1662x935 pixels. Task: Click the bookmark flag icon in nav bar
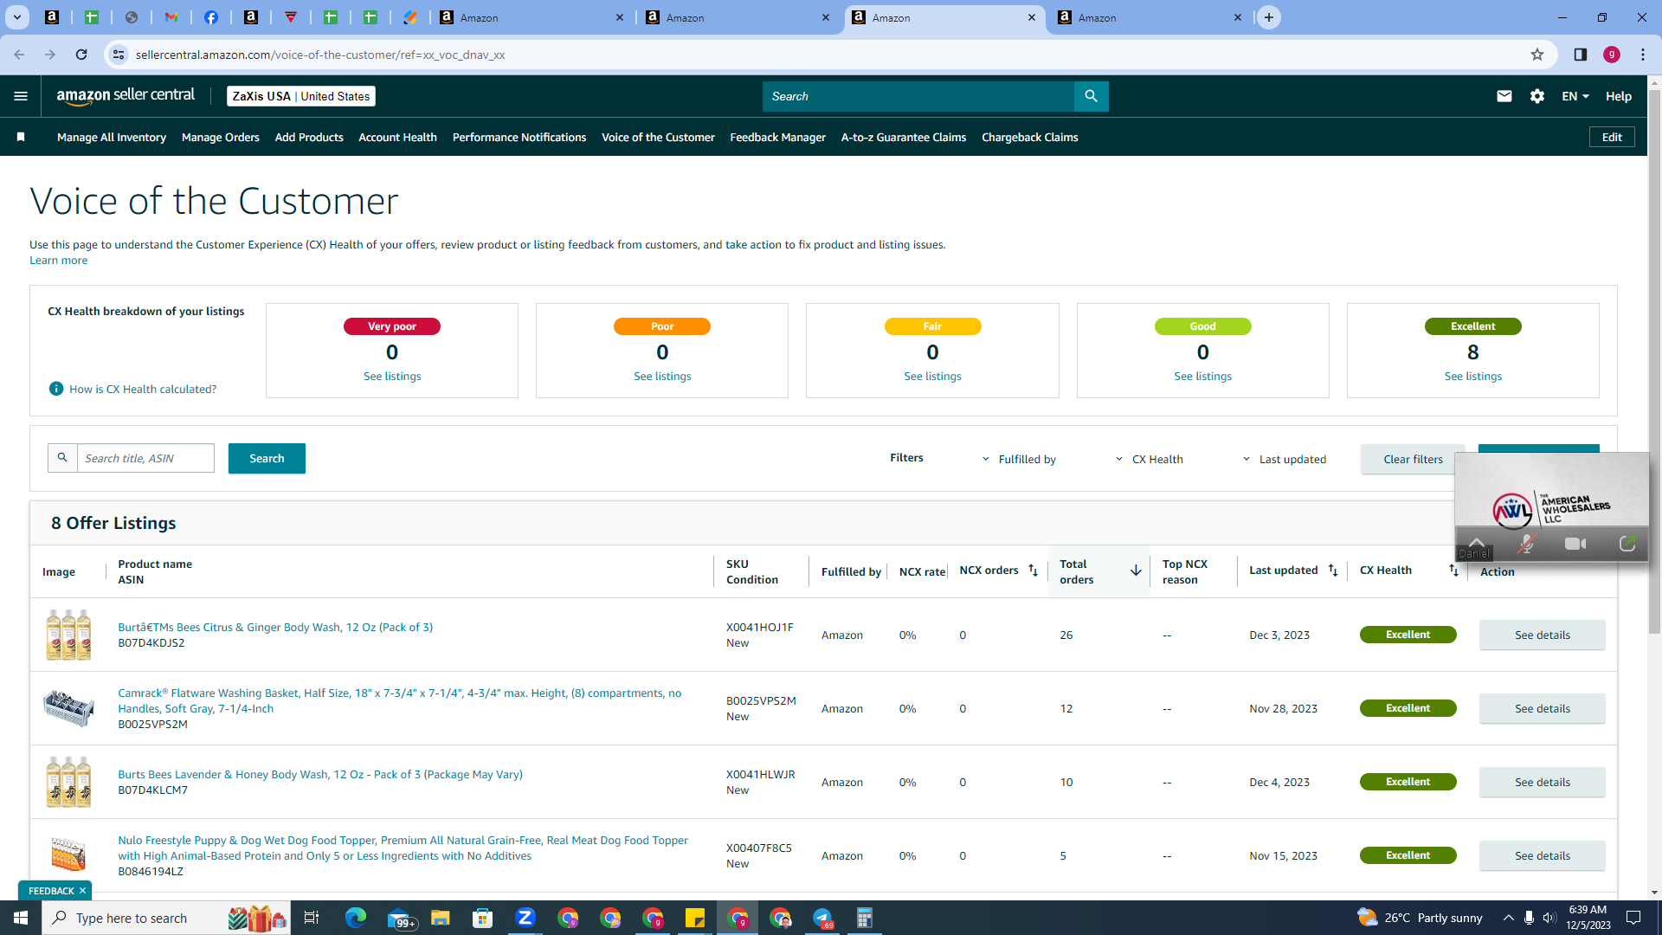click(21, 137)
